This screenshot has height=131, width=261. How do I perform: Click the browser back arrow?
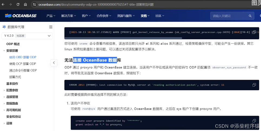tap(3, 5)
